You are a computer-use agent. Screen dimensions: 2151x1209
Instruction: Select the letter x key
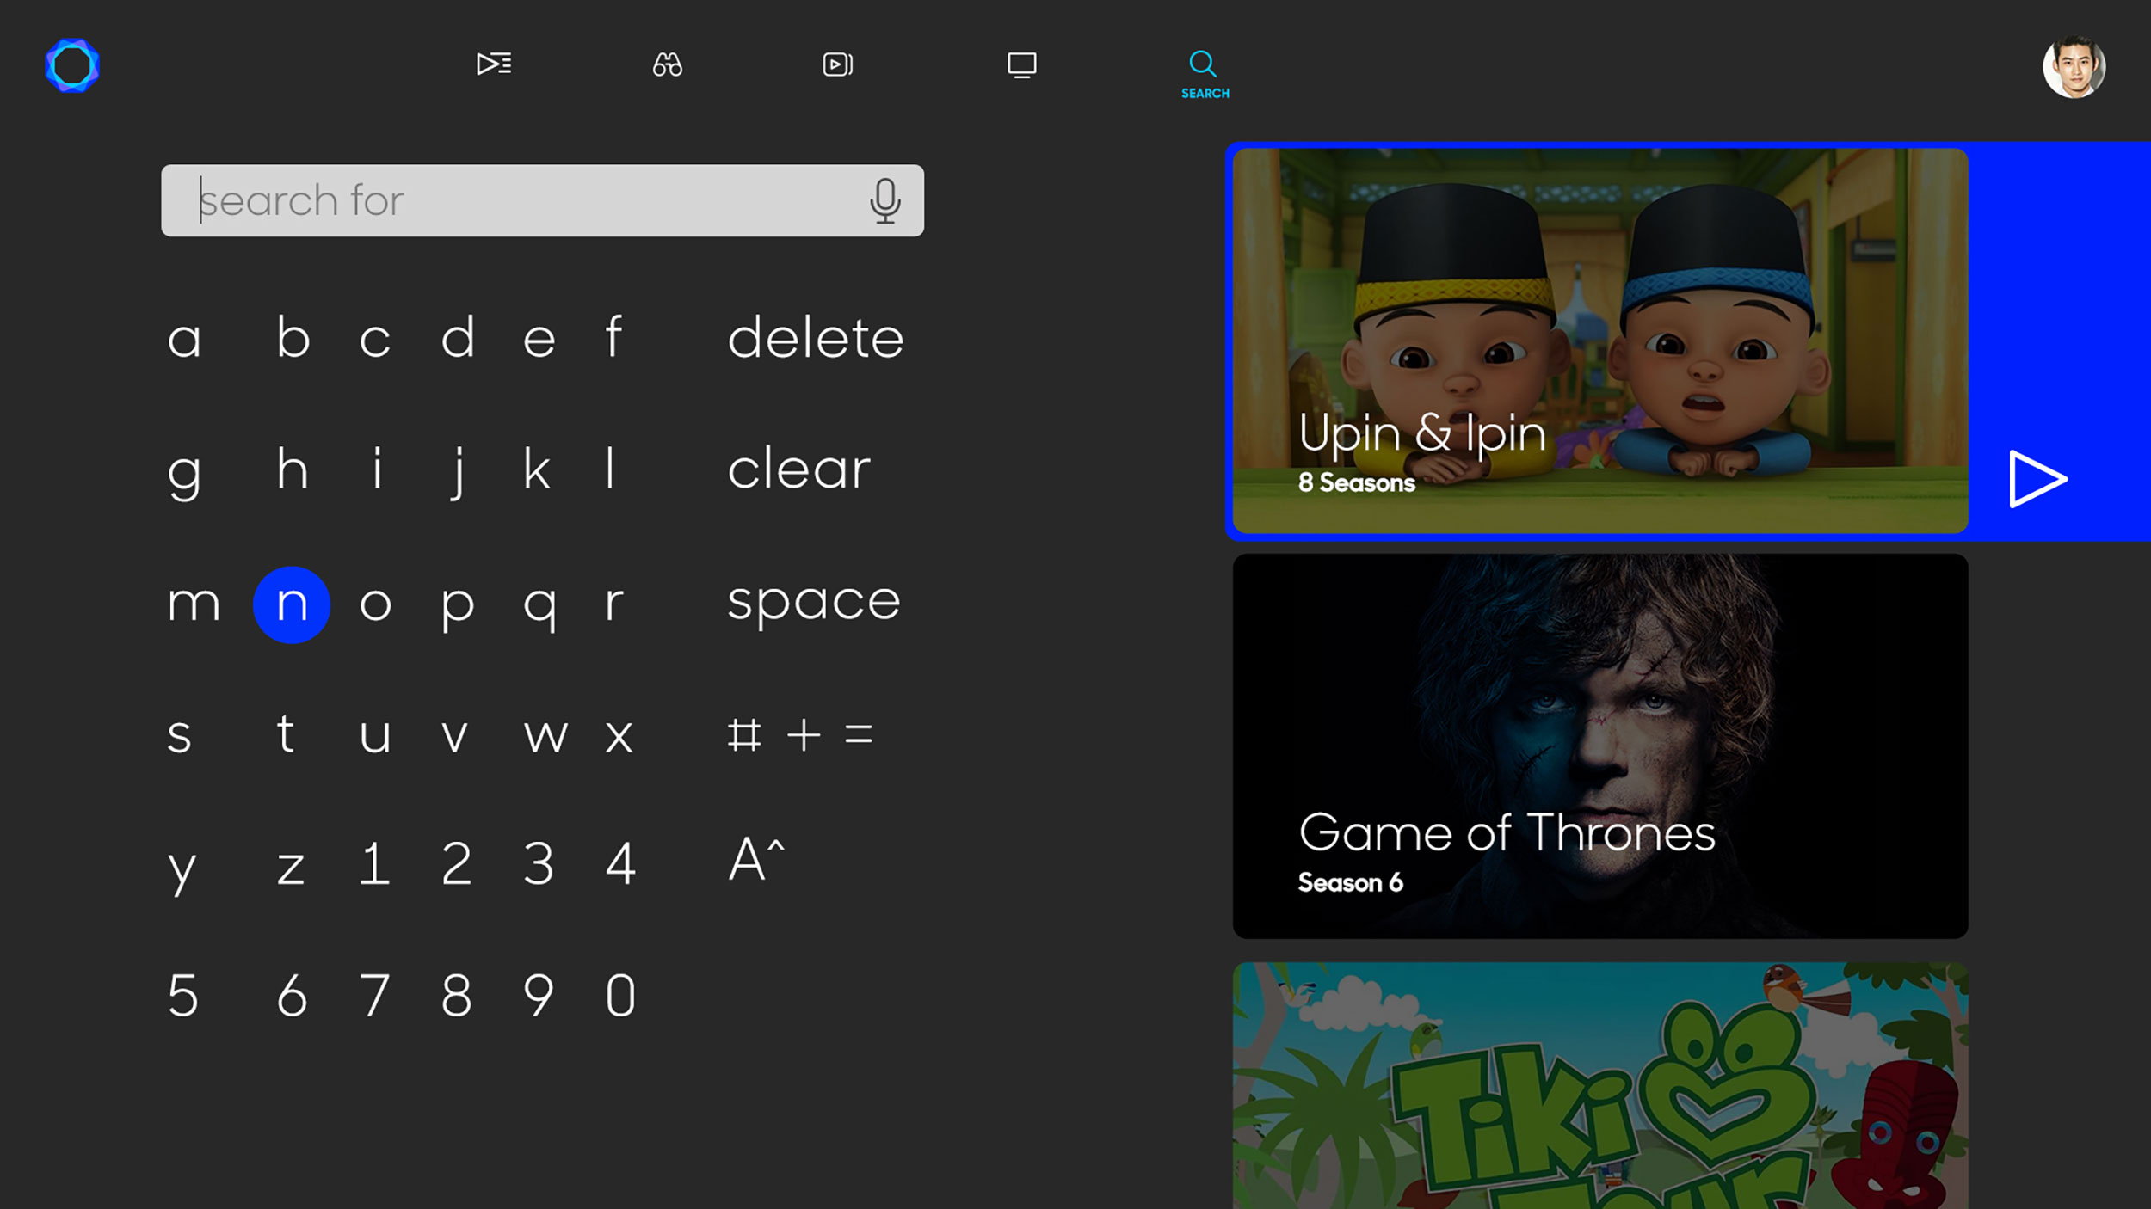point(619,737)
